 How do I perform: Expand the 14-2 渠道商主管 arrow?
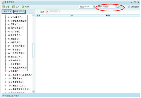point(6,78)
